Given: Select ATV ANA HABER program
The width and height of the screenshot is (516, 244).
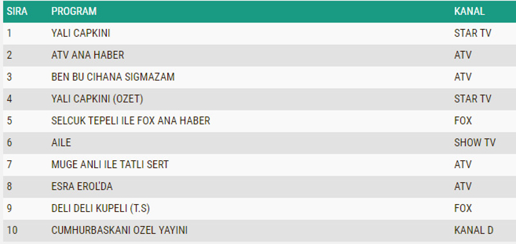Looking at the screenshot, I should [88, 55].
